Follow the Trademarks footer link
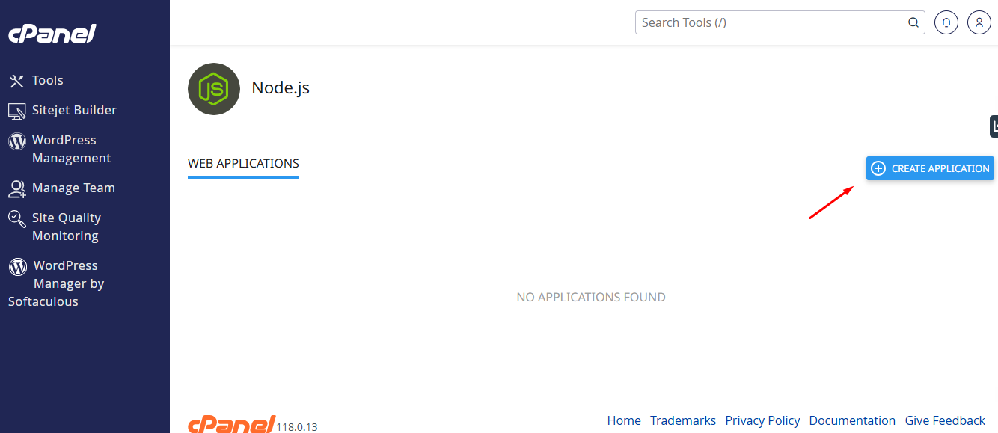The width and height of the screenshot is (998, 433). point(683,420)
